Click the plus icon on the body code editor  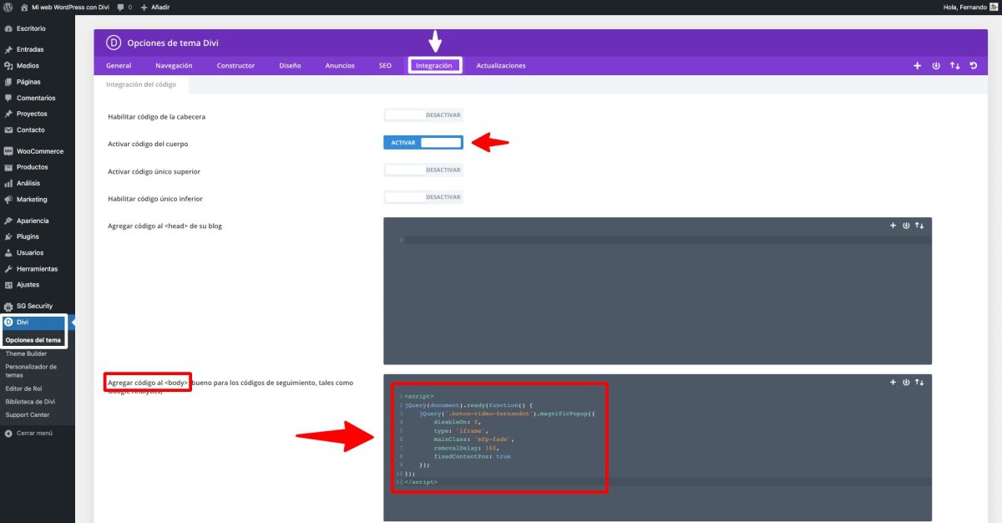point(892,382)
